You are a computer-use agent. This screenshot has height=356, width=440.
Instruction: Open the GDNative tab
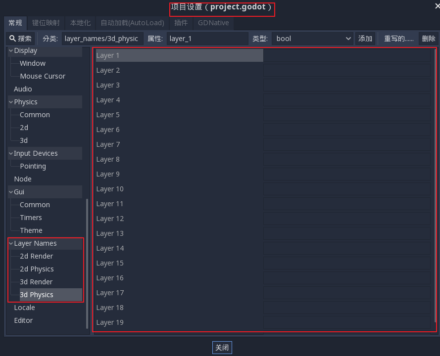(x=213, y=23)
